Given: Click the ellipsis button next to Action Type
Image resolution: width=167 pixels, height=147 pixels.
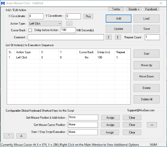Looking at the screenshot, I should (x=69, y=23).
